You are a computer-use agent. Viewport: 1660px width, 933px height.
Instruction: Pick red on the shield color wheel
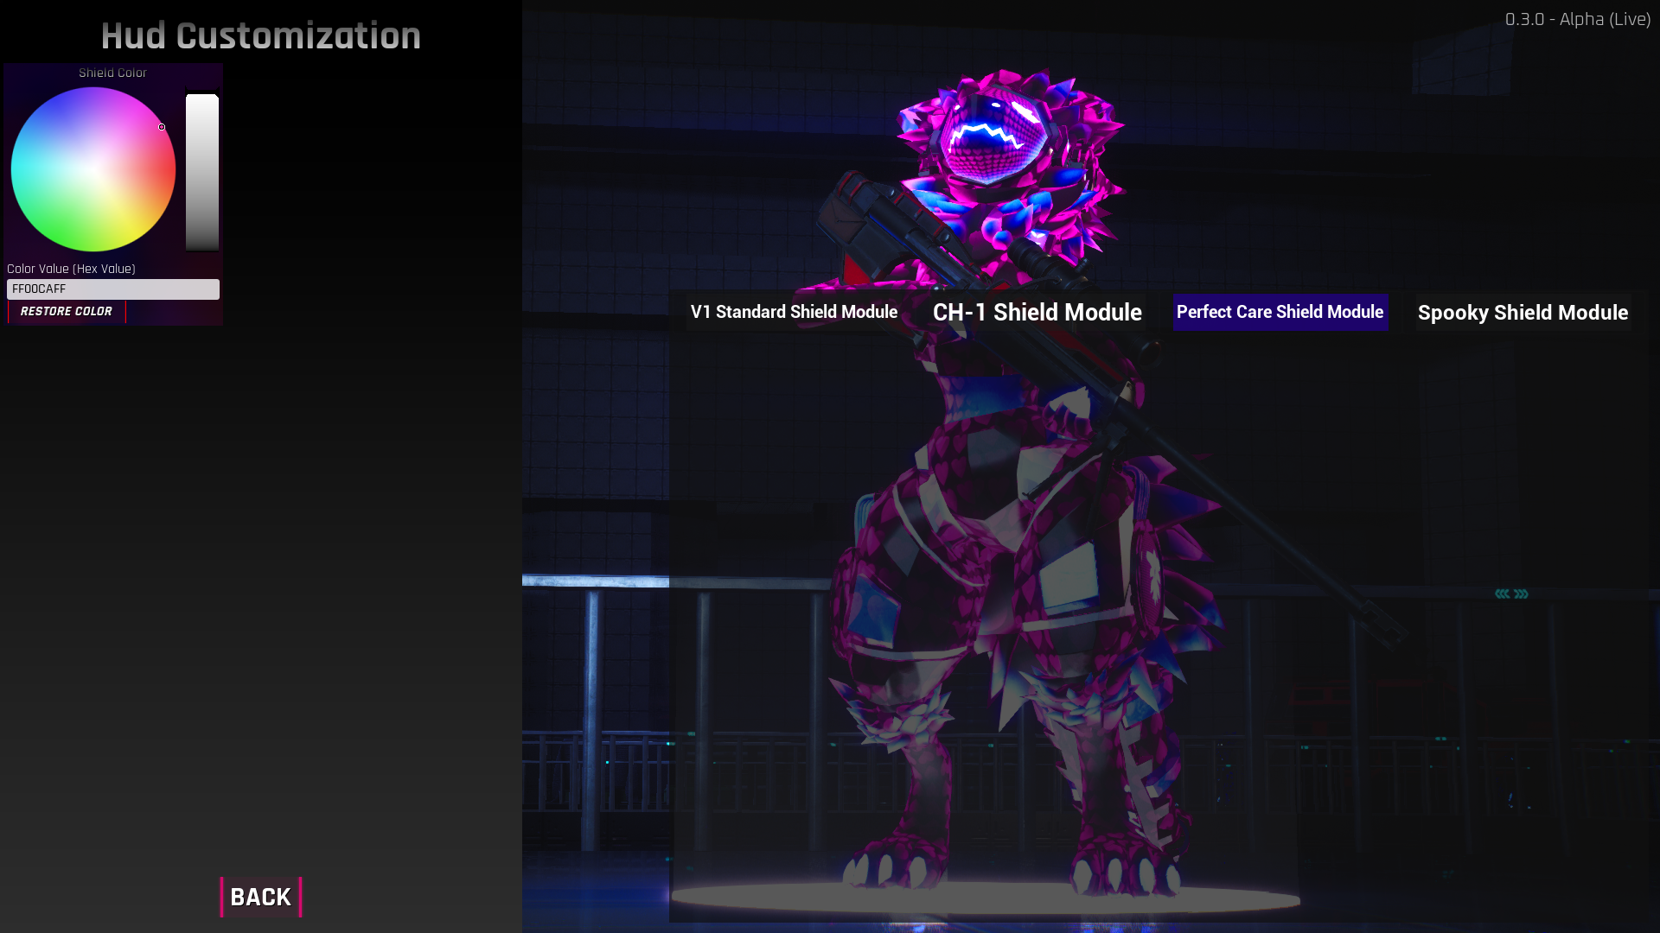pyautogui.click(x=167, y=169)
